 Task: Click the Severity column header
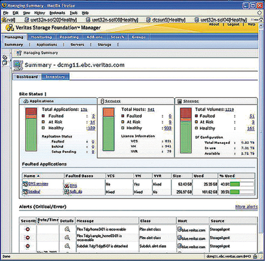[x=28, y=221]
